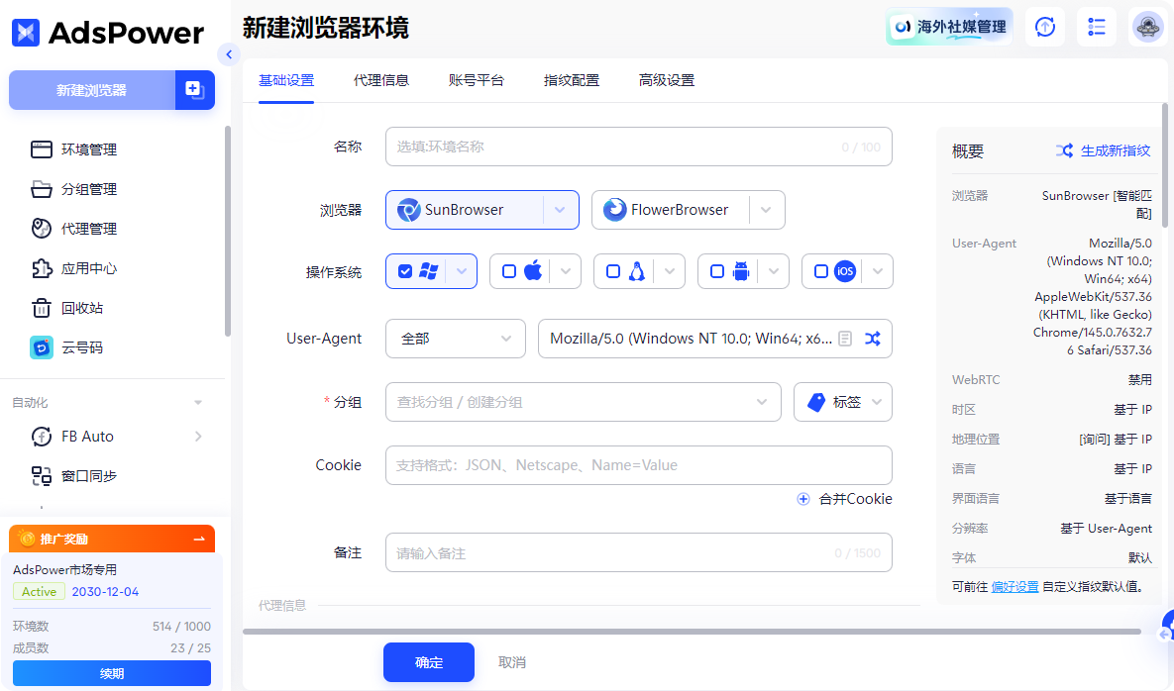The height and width of the screenshot is (691, 1174).
Task: Open the 指纹配置 tab
Action: (x=572, y=80)
